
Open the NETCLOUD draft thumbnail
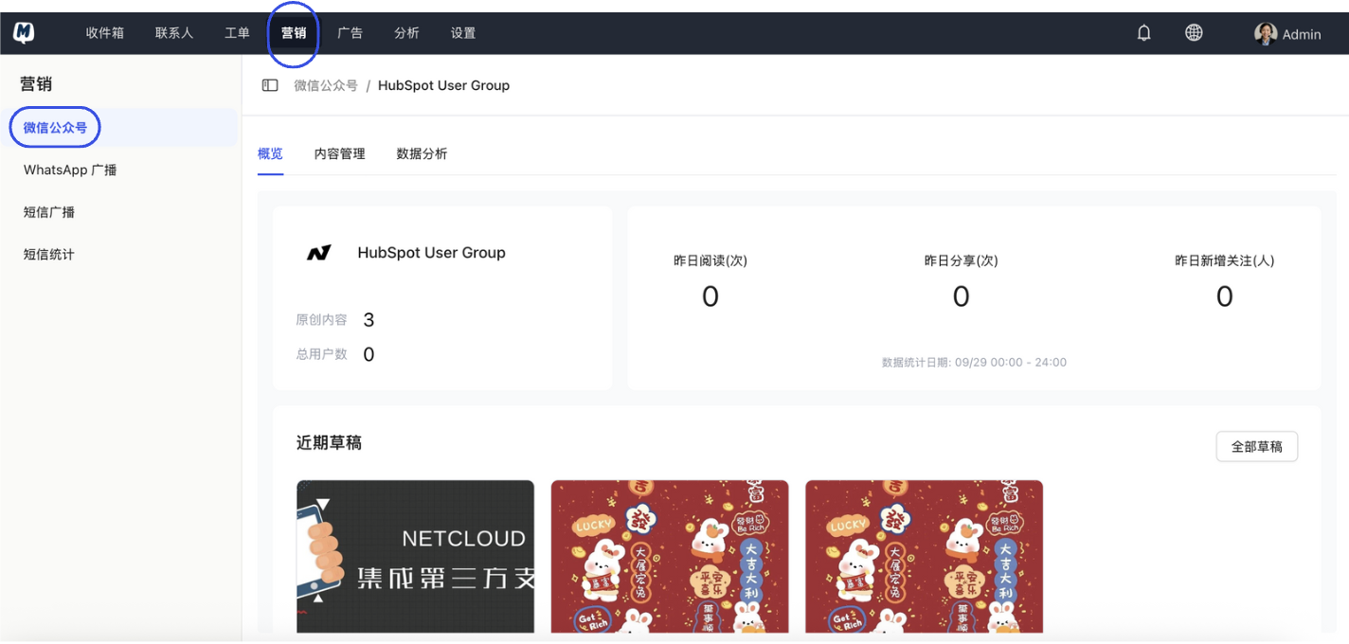415,557
